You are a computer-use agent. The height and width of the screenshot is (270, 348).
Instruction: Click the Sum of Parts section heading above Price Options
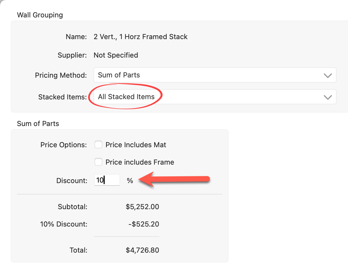point(38,124)
